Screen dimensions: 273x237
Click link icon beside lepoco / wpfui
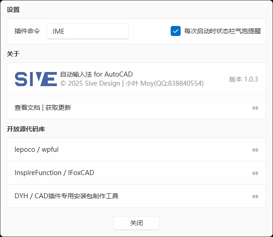tap(255, 150)
